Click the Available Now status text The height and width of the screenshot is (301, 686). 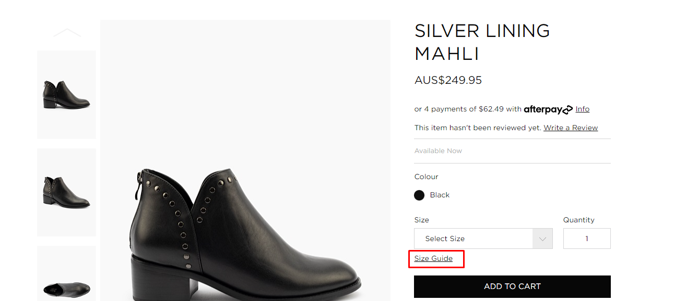(438, 151)
